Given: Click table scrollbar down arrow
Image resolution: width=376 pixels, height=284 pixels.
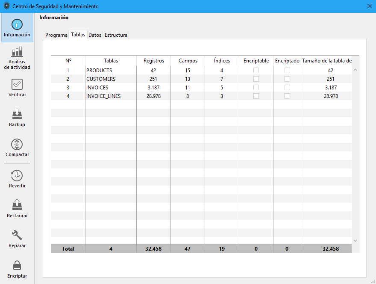Looking at the screenshot, I should coord(355,241).
